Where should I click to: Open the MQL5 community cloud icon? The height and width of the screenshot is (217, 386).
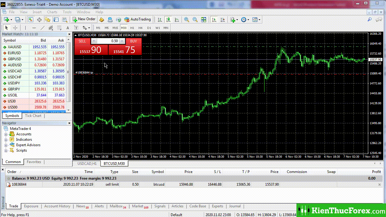click(110, 20)
